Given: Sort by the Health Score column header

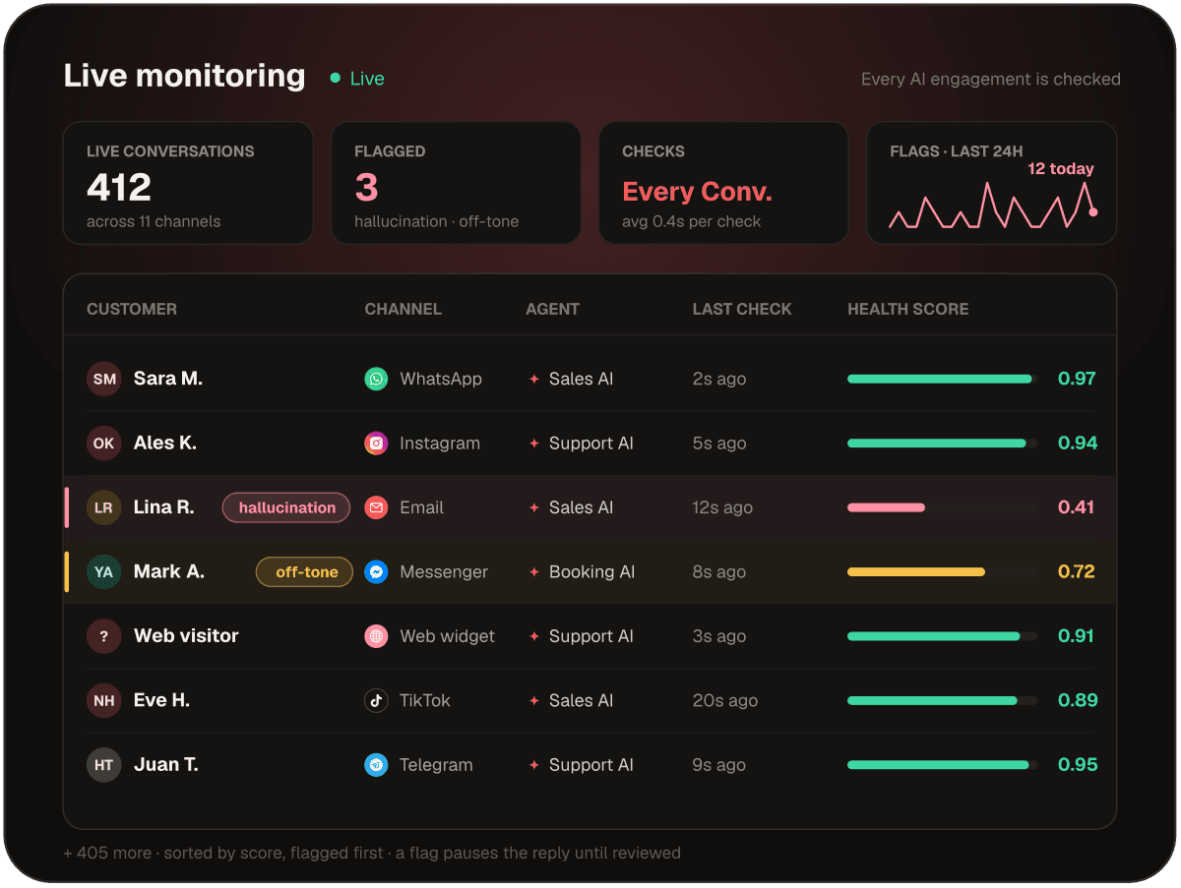Looking at the screenshot, I should pos(908,309).
